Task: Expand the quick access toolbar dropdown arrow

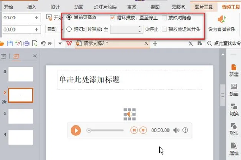Action: [60, 44]
